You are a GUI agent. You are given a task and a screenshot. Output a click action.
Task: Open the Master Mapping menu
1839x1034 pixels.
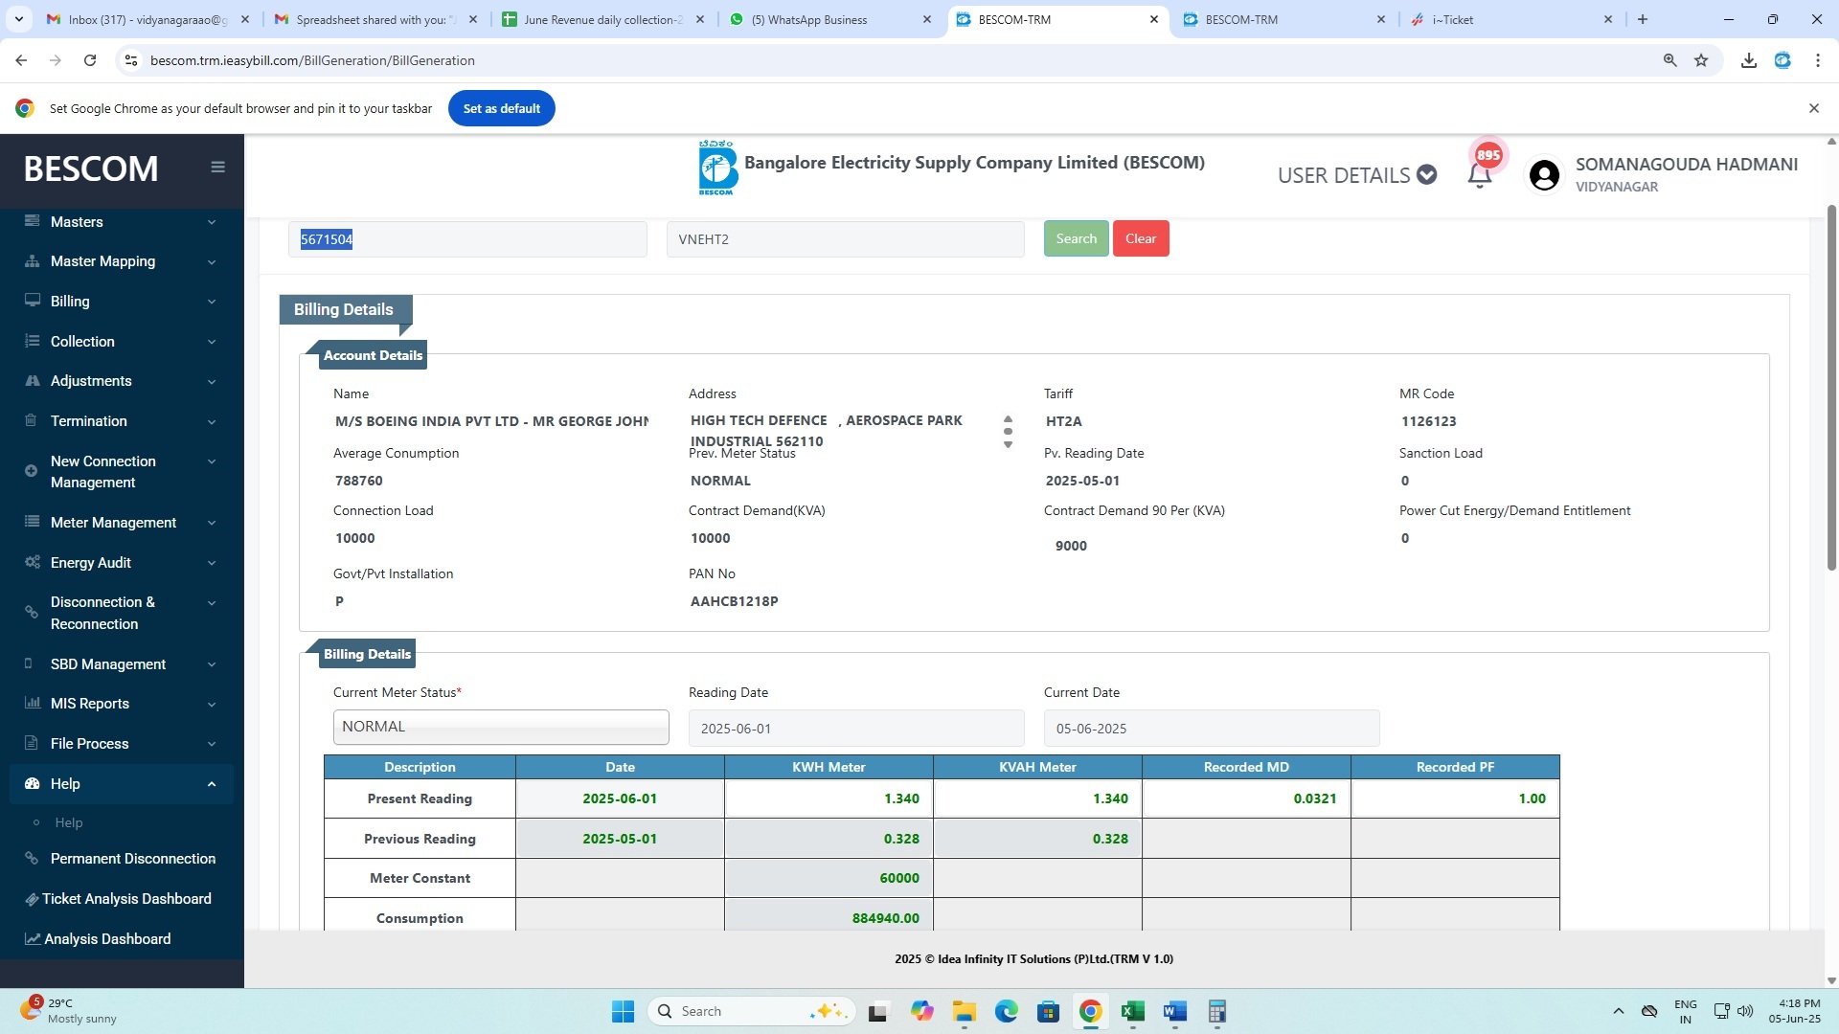122,261
